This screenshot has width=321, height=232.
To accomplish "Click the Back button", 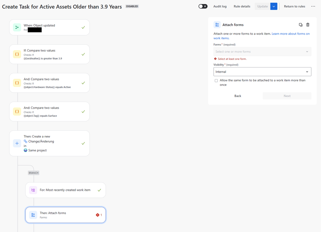I will 238,96.
